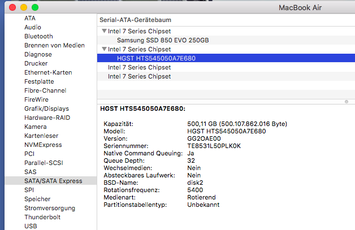355x230 pixels.
Task: Select the fourth Intel 7 Series Chipset entry
Action: [x=226, y=76]
